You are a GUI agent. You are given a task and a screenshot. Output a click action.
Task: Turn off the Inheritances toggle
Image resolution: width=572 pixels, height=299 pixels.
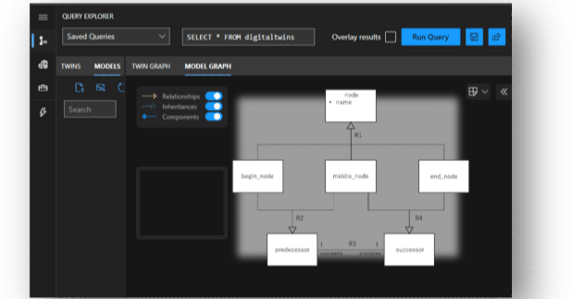[x=214, y=106]
